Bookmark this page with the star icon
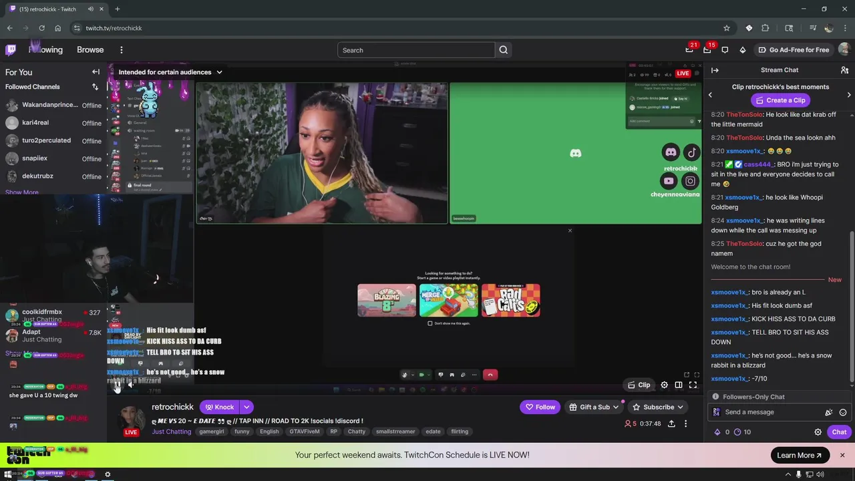 click(x=727, y=28)
